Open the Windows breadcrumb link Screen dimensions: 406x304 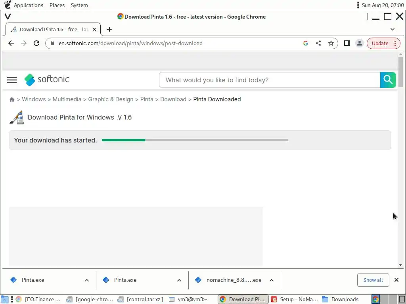pyautogui.click(x=34, y=99)
